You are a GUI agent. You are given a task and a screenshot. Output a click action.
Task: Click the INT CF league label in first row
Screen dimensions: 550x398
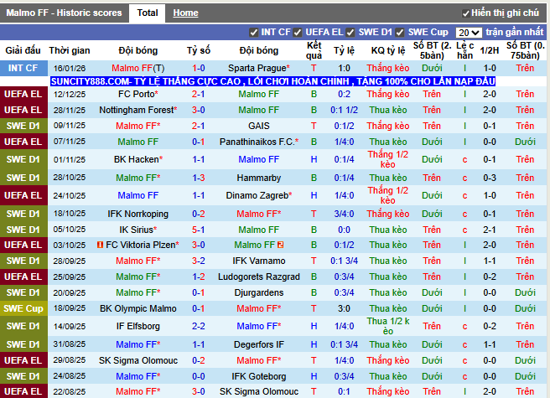(x=23, y=68)
